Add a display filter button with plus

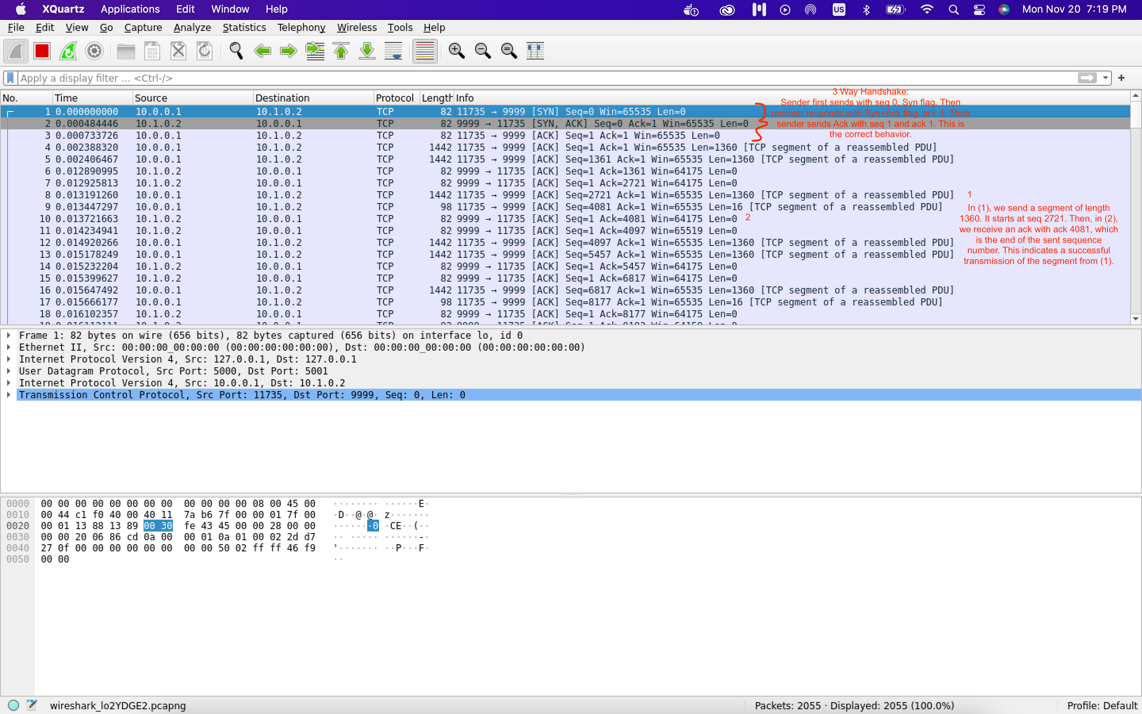click(x=1122, y=78)
